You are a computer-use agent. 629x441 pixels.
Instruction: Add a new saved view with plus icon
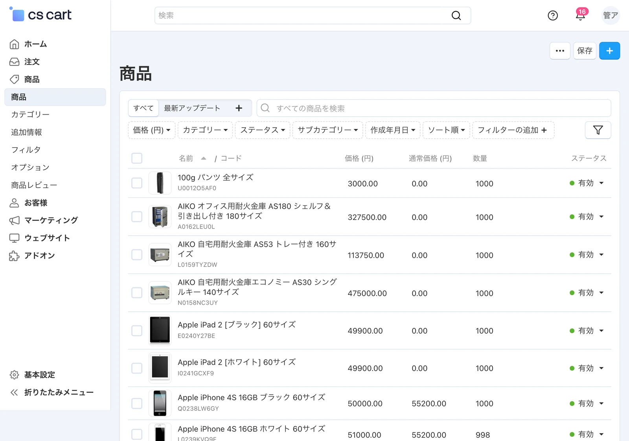click(x=239, y=108)
